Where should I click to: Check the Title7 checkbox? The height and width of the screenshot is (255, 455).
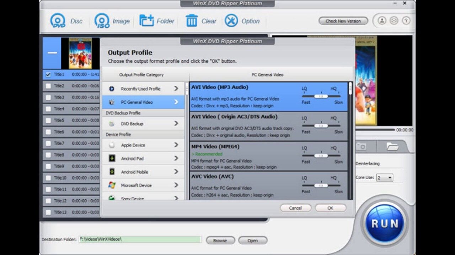(48, 143)
